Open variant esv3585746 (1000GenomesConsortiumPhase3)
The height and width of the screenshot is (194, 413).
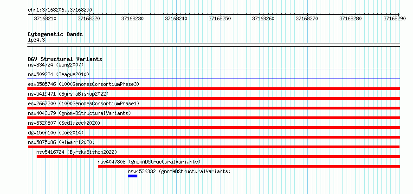tap(84, 84)
